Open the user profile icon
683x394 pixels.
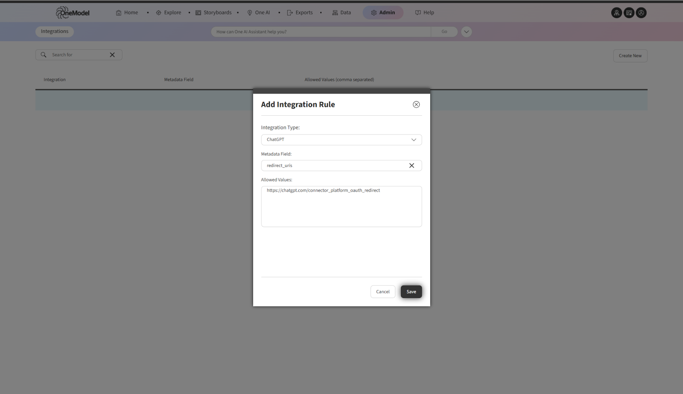[641, 13]
